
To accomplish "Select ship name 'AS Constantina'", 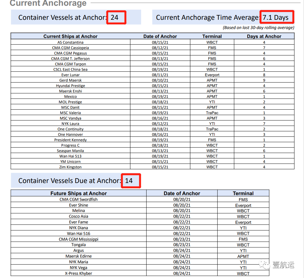I will [70, 42].
